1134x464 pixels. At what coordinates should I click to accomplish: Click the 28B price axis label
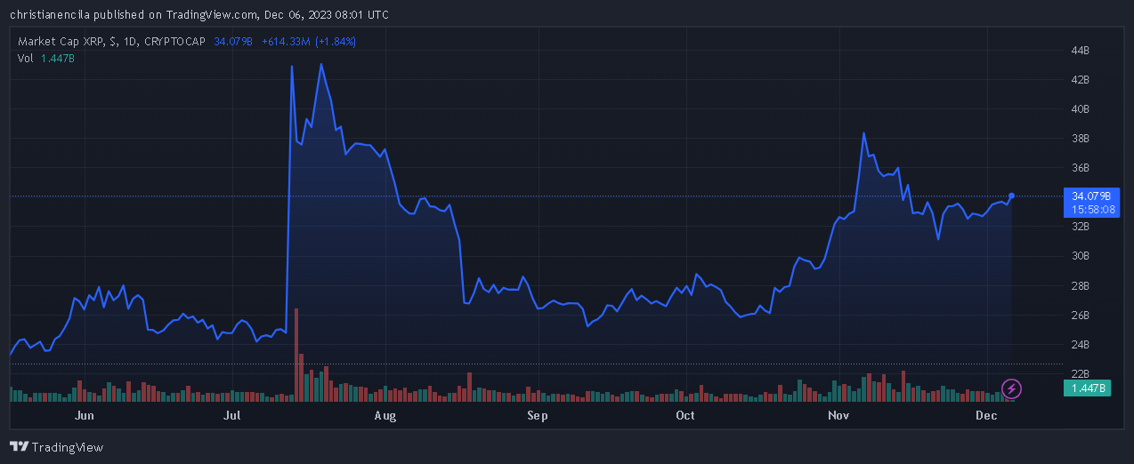1081,286
